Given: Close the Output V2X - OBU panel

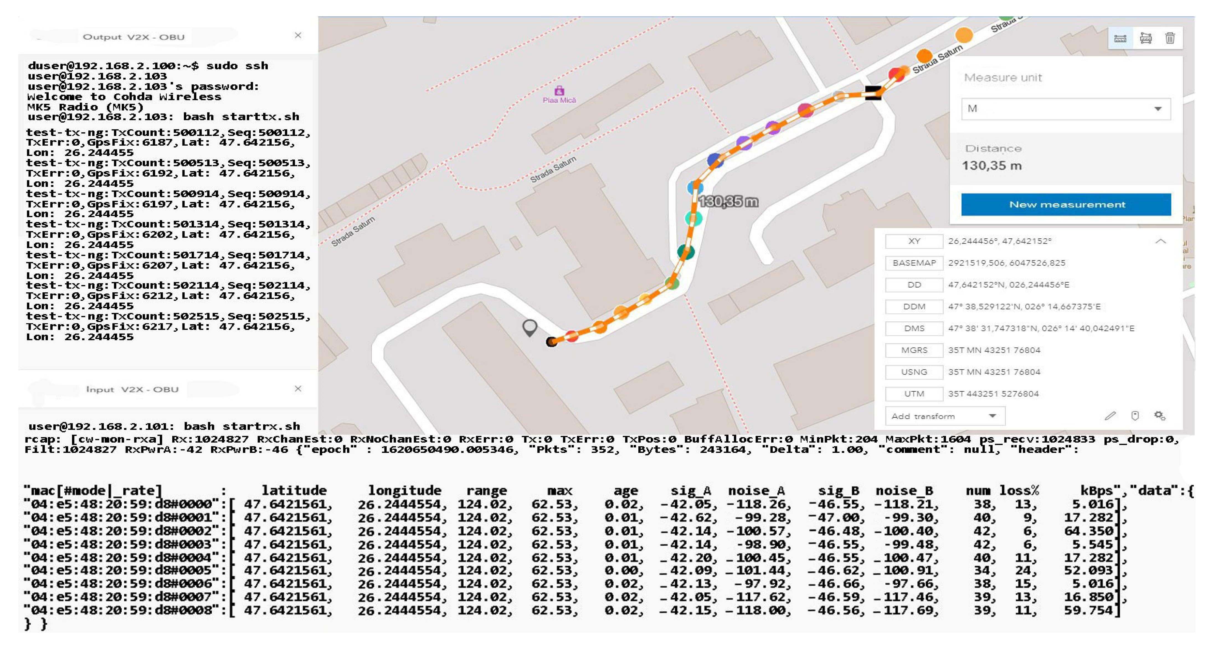Looking at the screenshot, I should coord(298,35).
